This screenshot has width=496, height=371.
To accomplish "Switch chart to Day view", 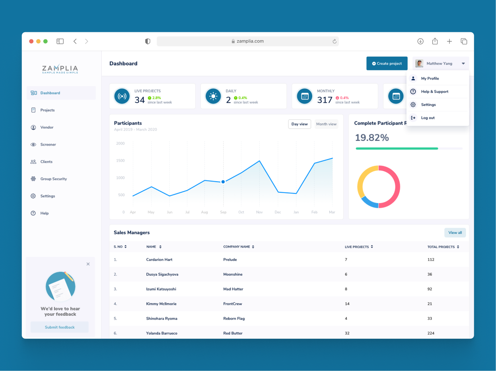I will coord(300,124).
